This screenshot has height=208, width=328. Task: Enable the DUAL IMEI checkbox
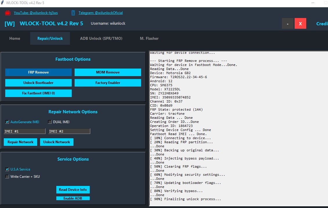coord(50,122)
